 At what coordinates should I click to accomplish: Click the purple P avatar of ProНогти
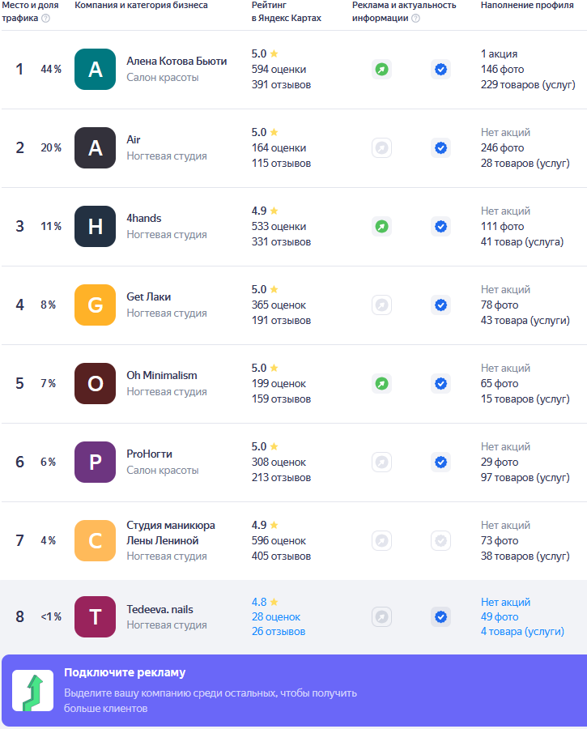pyautogui.click(x=95, y=463)
